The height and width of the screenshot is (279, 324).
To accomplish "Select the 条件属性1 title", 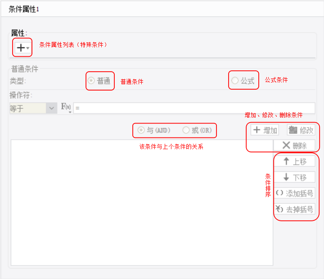I will [x=23, y=9].
